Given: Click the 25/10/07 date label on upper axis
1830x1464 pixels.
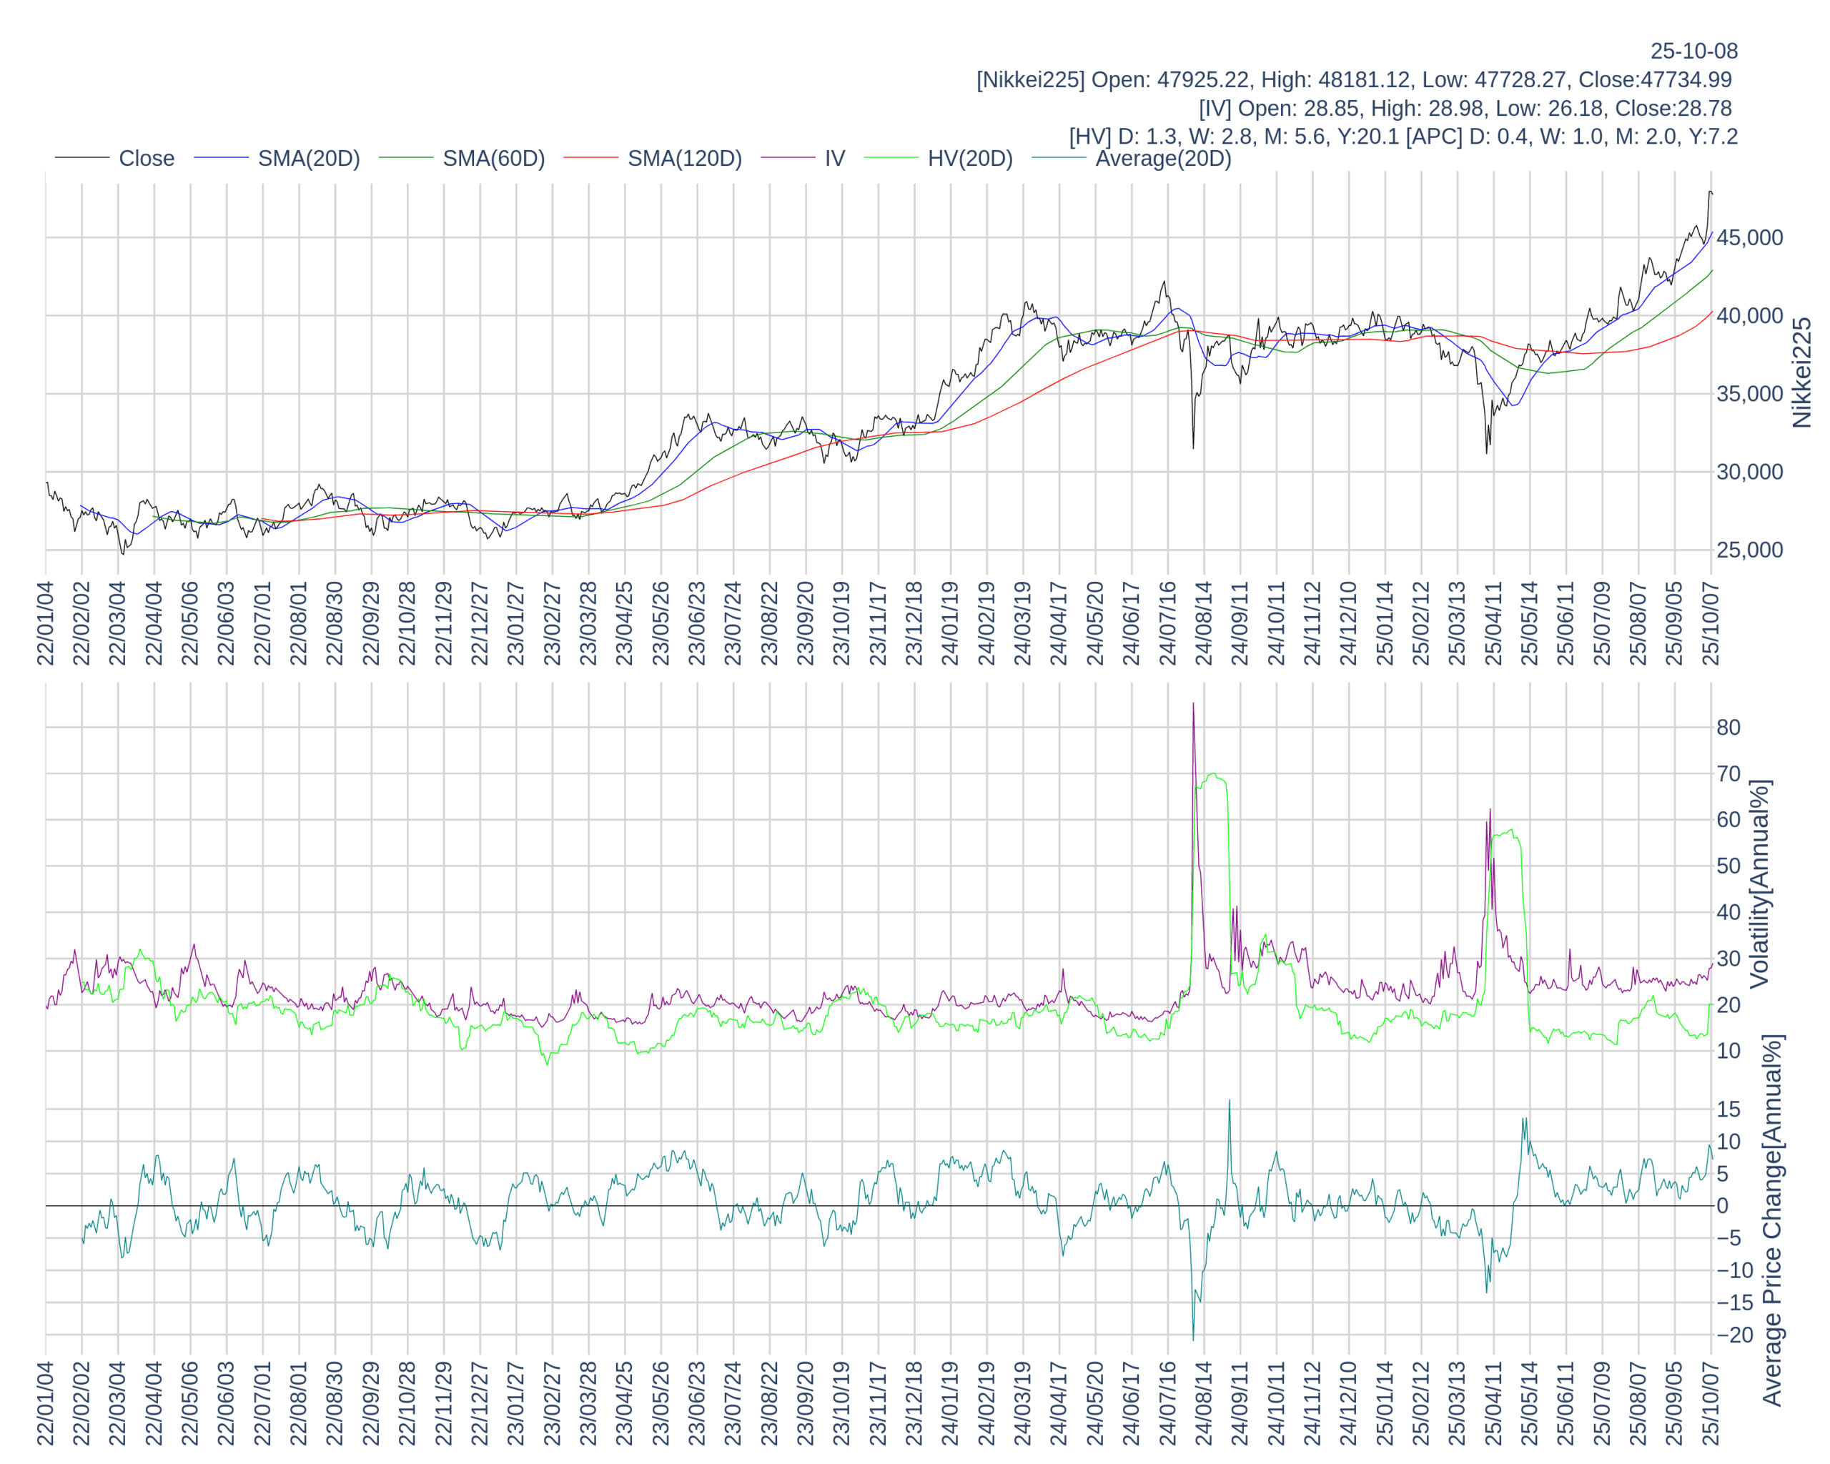Looking at the screenshot, I should click(1711, 623).
